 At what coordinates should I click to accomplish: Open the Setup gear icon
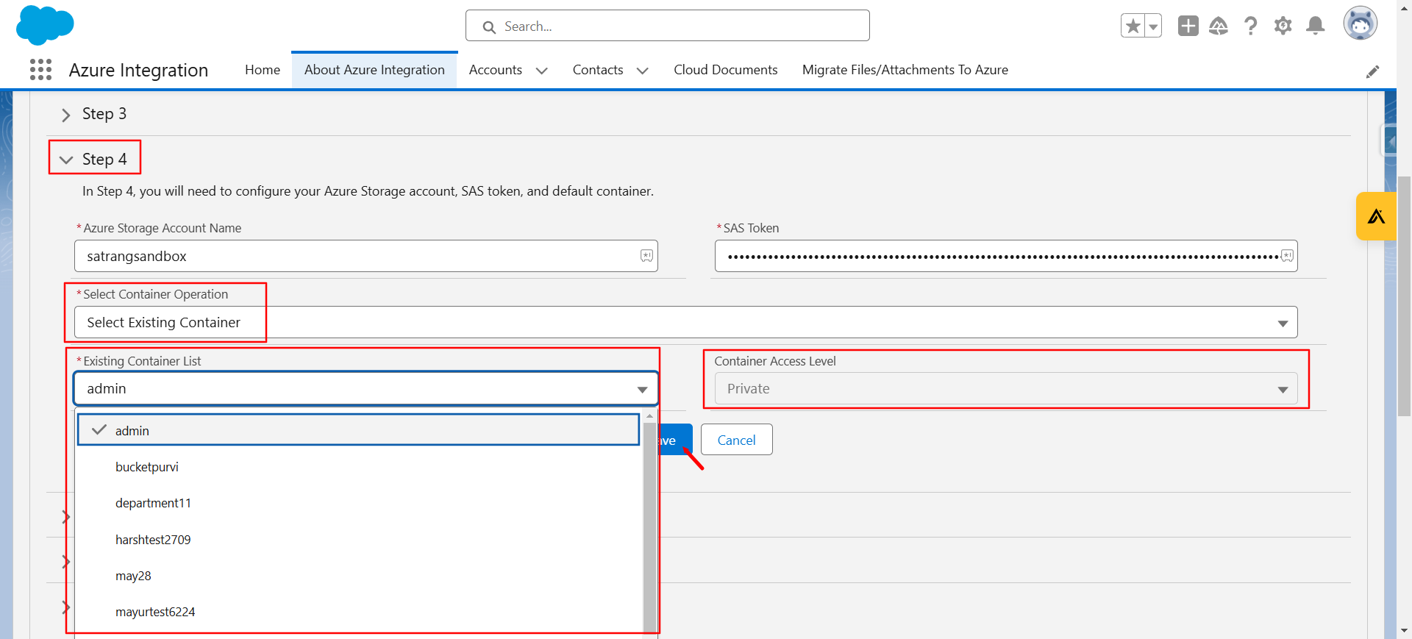[1283, 26]
